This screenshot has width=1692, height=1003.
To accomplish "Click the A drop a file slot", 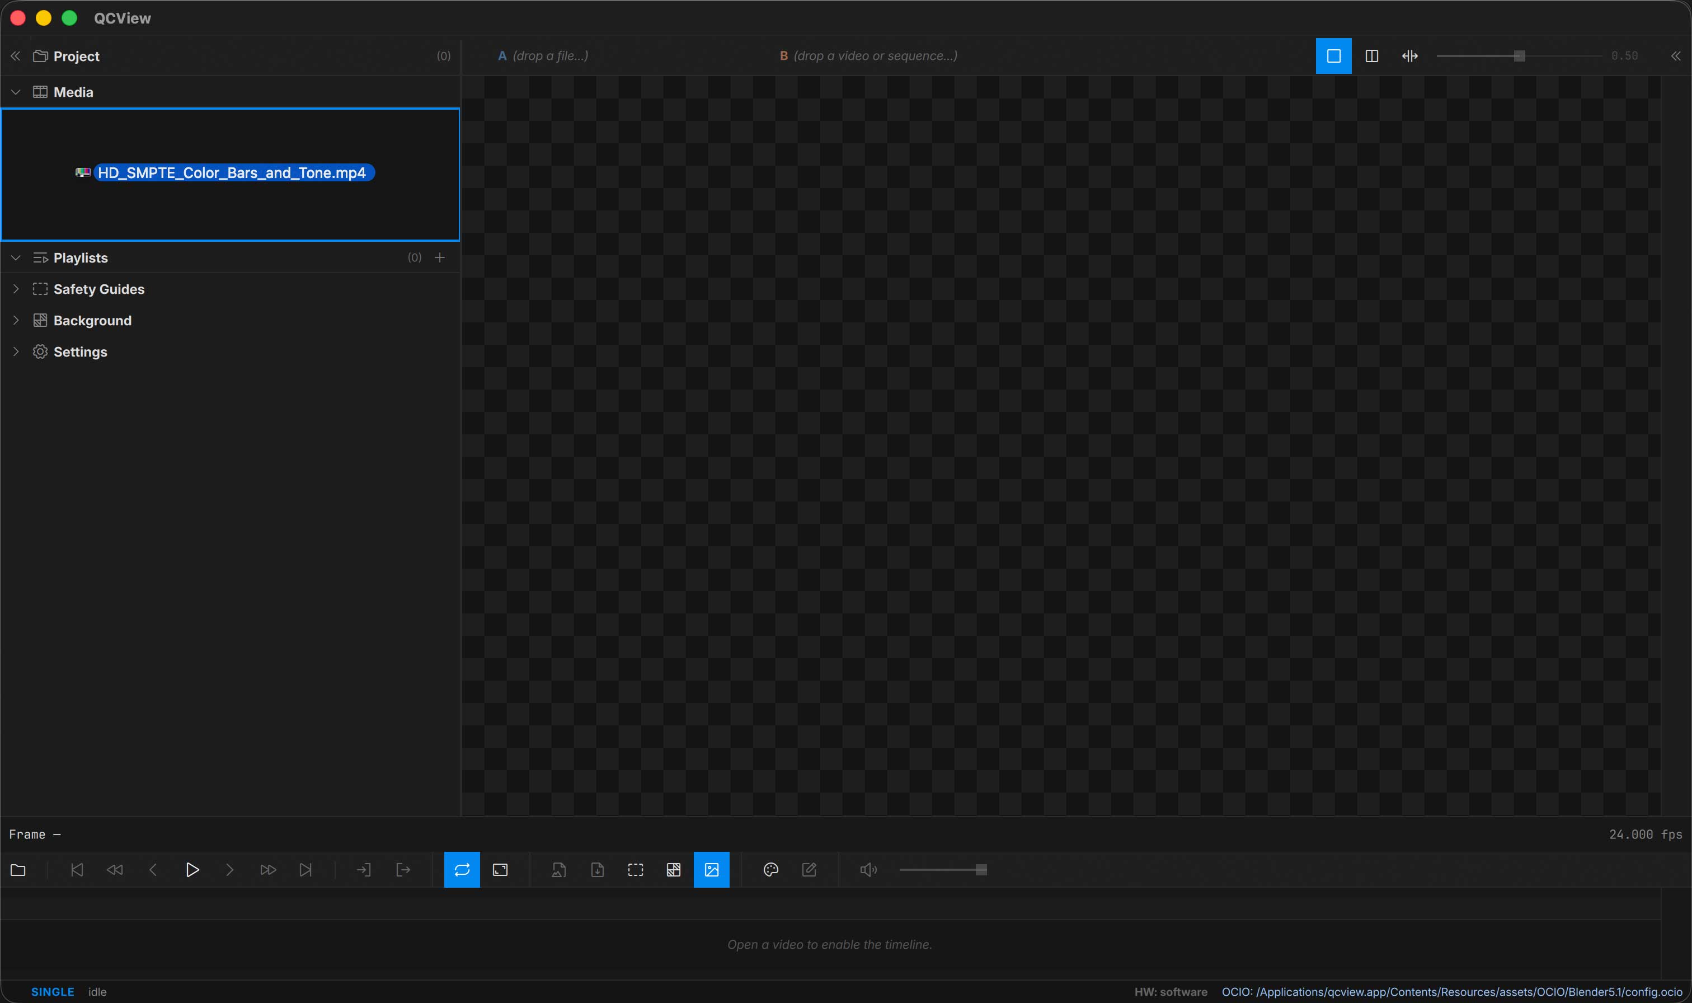I will pos(543,56).
